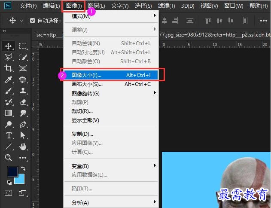This screenshot has height=208, width=271.
Task: Select the Move tool in the toolbox
Action: click(8, 46)
